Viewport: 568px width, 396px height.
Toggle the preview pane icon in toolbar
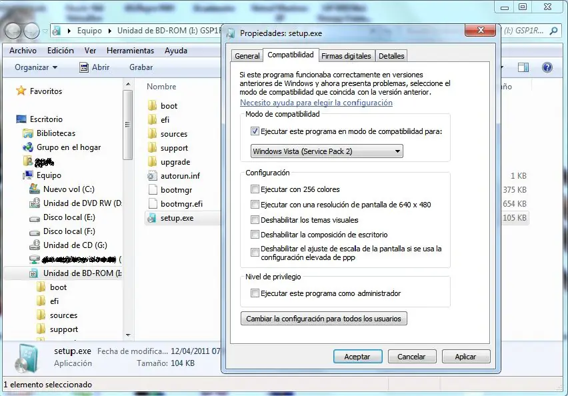pos(523,67)
